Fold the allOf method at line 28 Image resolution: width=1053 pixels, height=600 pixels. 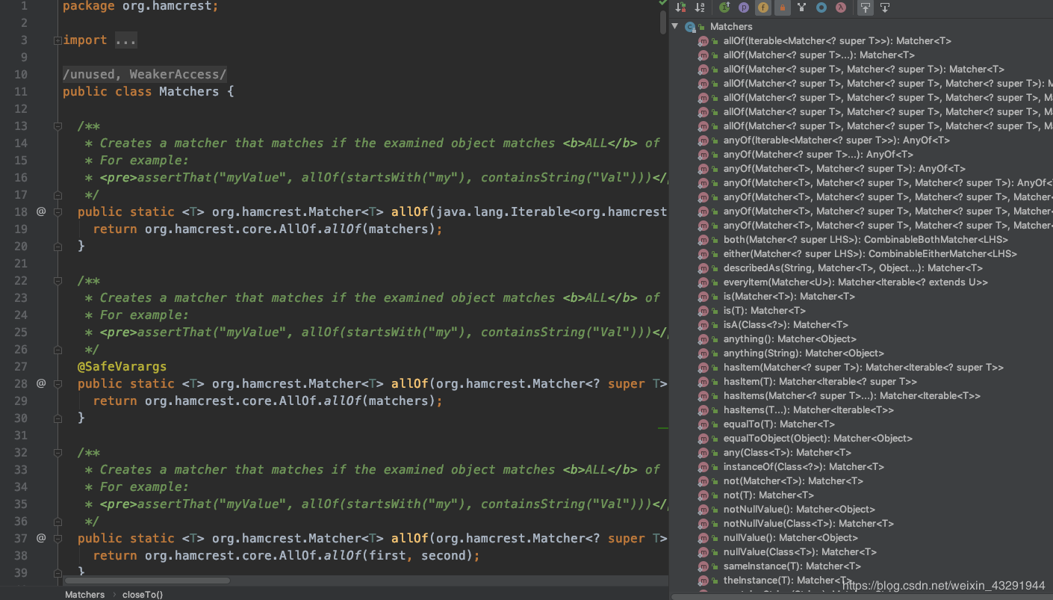click(58, 384)
